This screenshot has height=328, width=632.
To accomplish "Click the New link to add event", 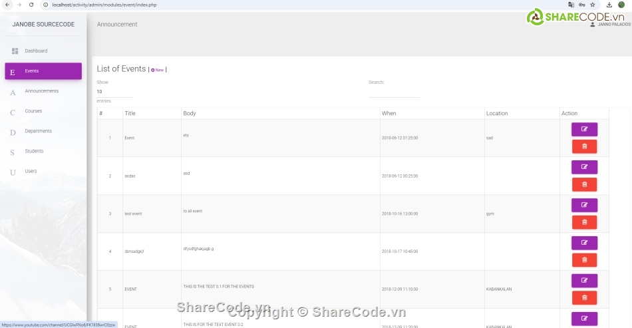I will click(x=158, y=70).
